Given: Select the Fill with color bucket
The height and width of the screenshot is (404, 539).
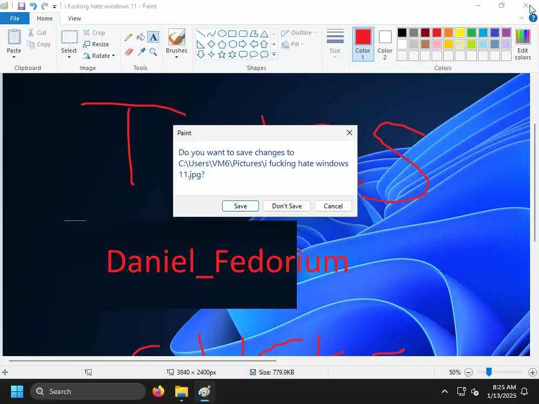Looking at the screenshot, I should tap(141, 37).
